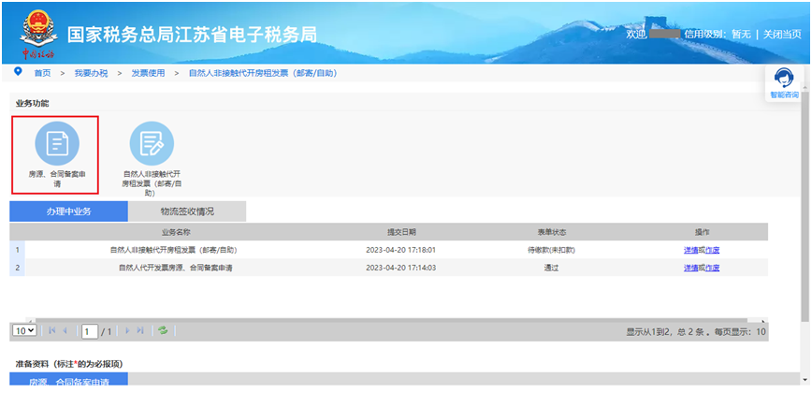This screenshot has width=812, height=393.
Task: Go to the next page arrow
Action: [127, 331]
